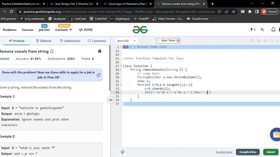This screenshot has width=280, height=157.
Task: Open the Java (1.8) language dropdown
Action: pyautogui.click(x=126, y=41)
